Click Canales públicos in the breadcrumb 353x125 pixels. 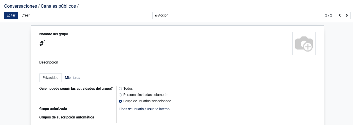pyautogui.click(x=58, y=6)
